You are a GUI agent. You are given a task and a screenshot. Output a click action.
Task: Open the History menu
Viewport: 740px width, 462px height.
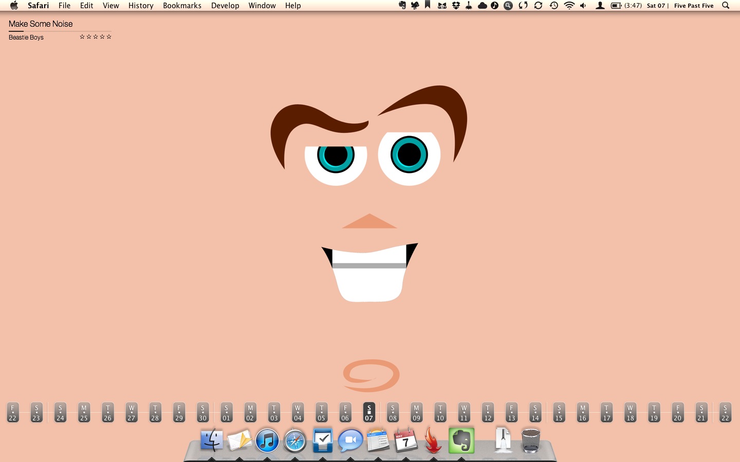[x=141, y=6]
